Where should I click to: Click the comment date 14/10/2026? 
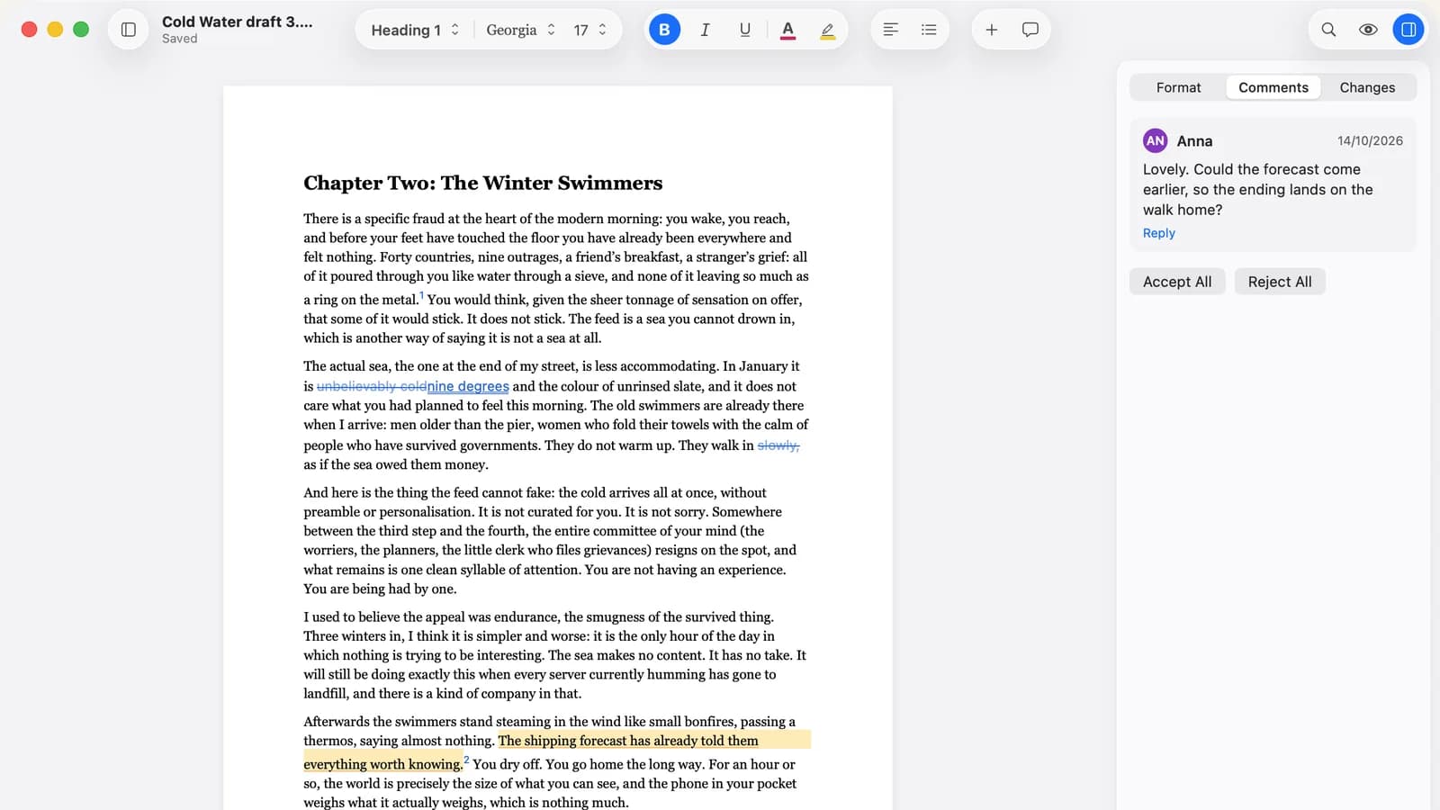[1370, 141]
